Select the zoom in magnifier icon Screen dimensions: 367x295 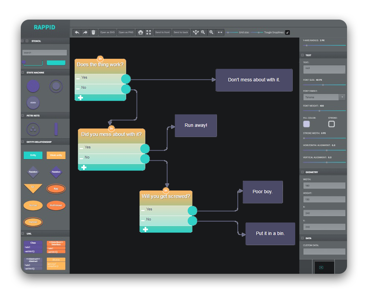click(211, 32)
